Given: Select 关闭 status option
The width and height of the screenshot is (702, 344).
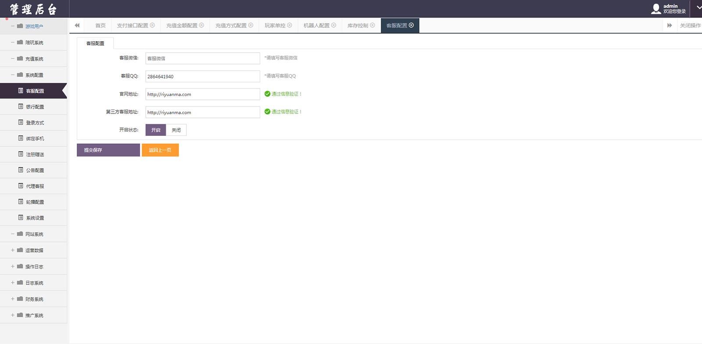Looking at the screenshot, I should [176, 130].
